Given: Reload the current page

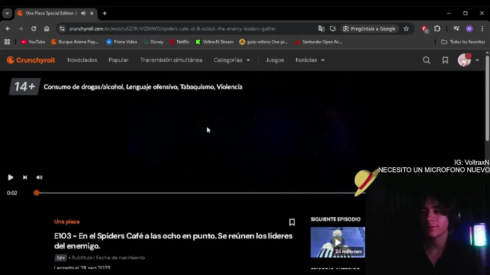Looking at the screenshot, I should (34, 29).
